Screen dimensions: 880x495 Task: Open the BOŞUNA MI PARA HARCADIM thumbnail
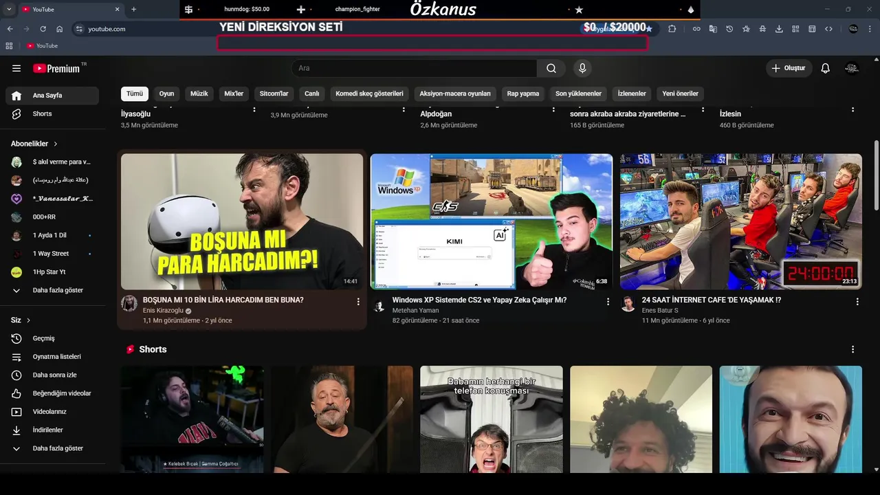[x=242, y=221]
